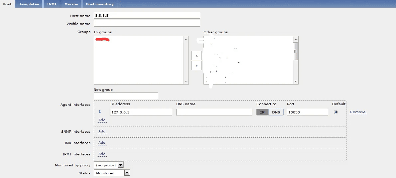
Task: Focus the Visible name input field
Action: (x=147, y=23)
